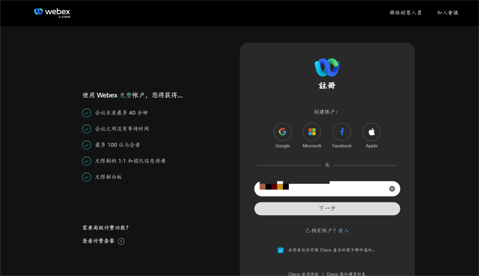Click the checkmark beside 最多 100 位与会者
This screenshot has width=479, height=276.
[86, 145]
